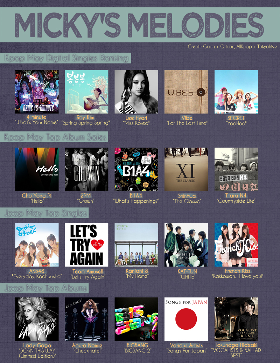280x363 pixels.
Task: Click the 2PM Grown album cover
Action: [x=86, y=169]
